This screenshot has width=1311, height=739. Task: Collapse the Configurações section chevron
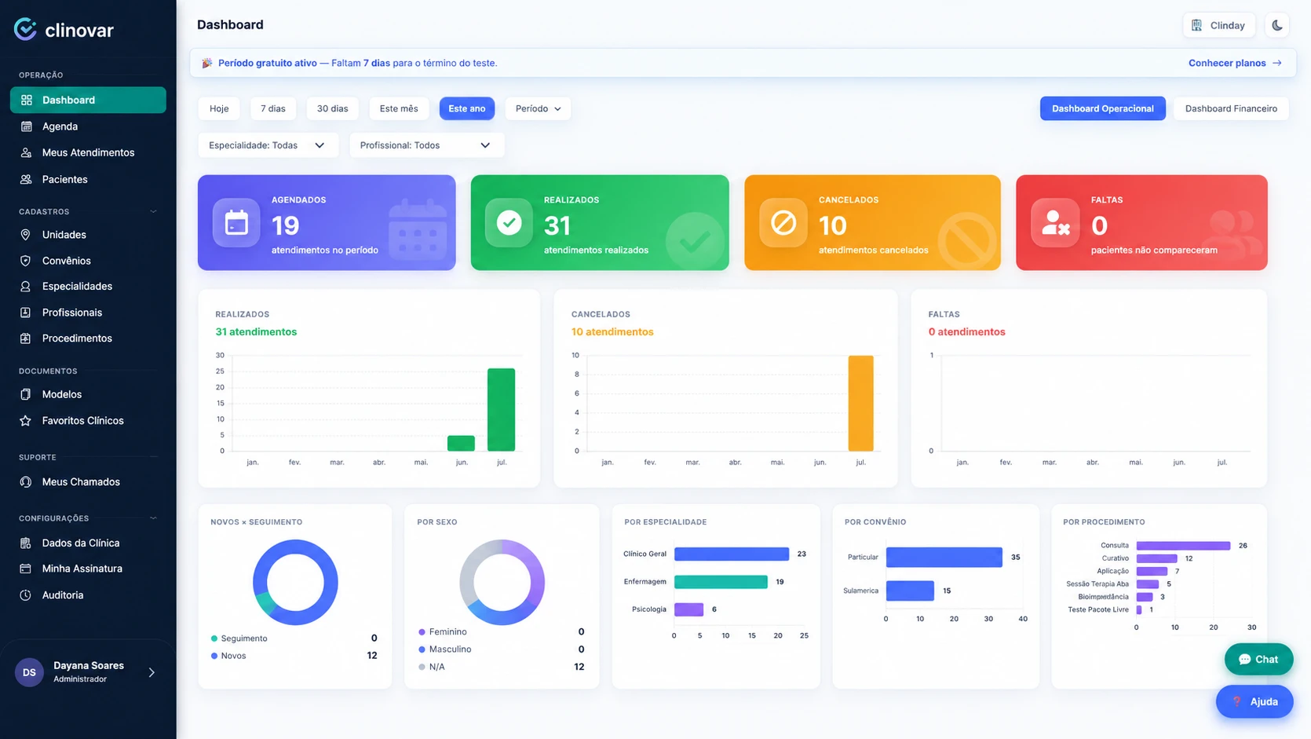[153, 518]
